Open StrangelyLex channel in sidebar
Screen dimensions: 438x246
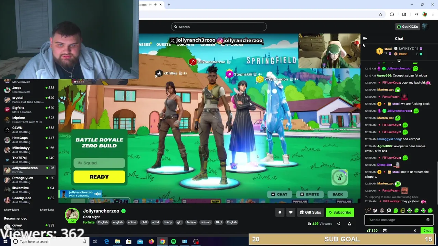29,180
